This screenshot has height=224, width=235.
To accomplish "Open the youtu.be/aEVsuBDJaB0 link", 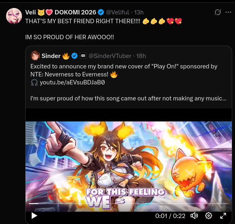I will (x=72, y=82).
